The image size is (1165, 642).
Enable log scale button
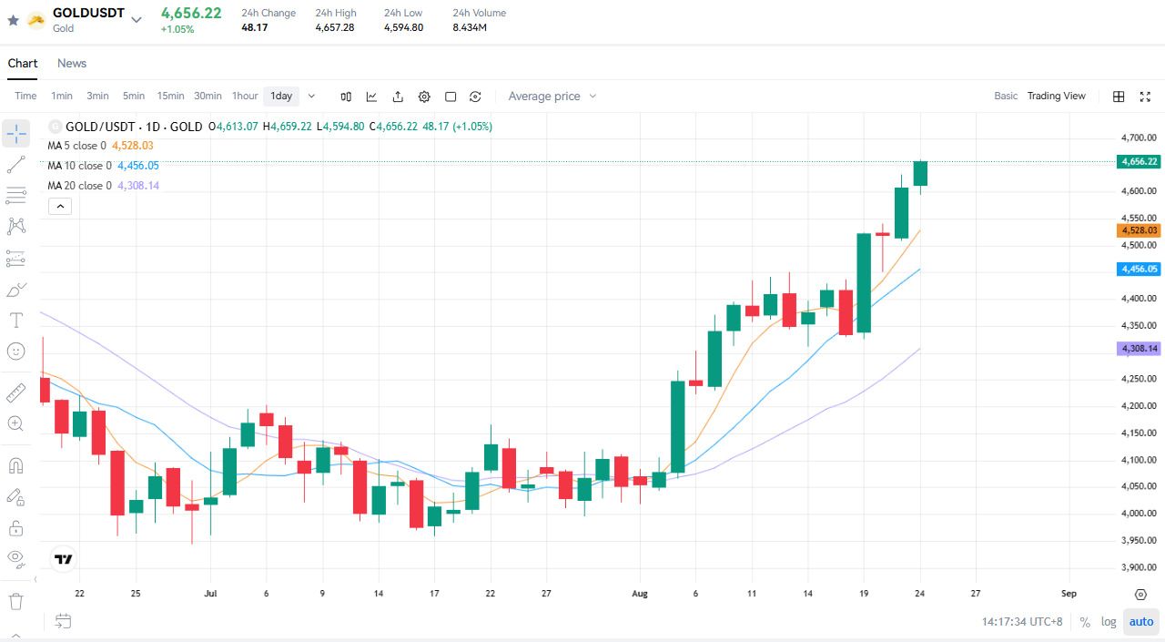[1109, 622]
